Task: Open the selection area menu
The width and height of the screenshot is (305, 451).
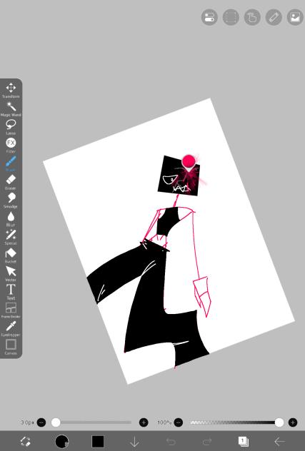Action: click(231, 17)
